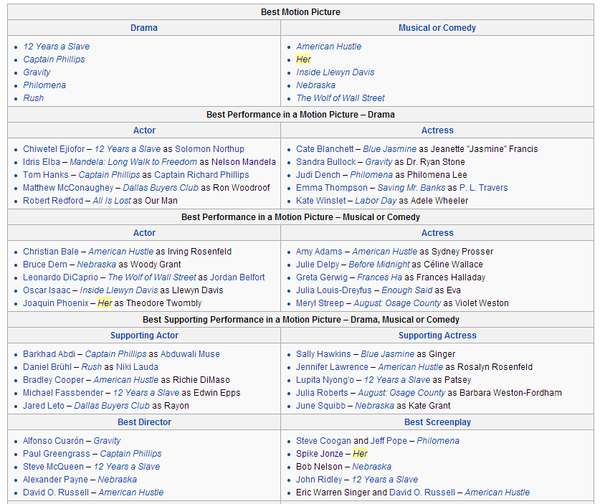This screenshot has height=504, width=600.
Task: Open Philomena in the Drama picture list
Action: point(44,85)
